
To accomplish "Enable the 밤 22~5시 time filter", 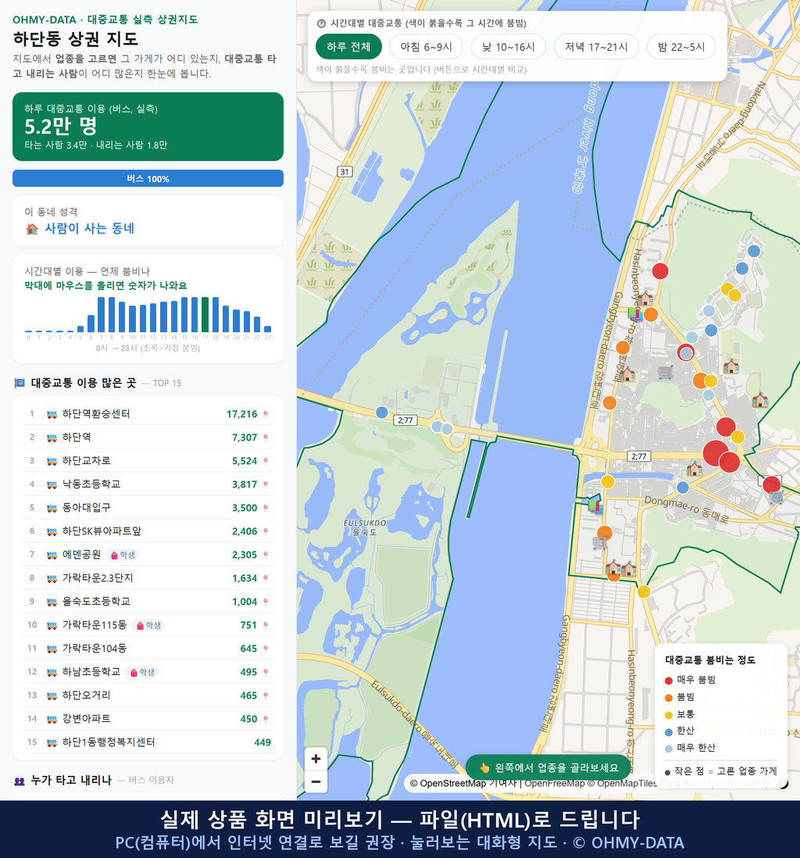I will (681, 47).
